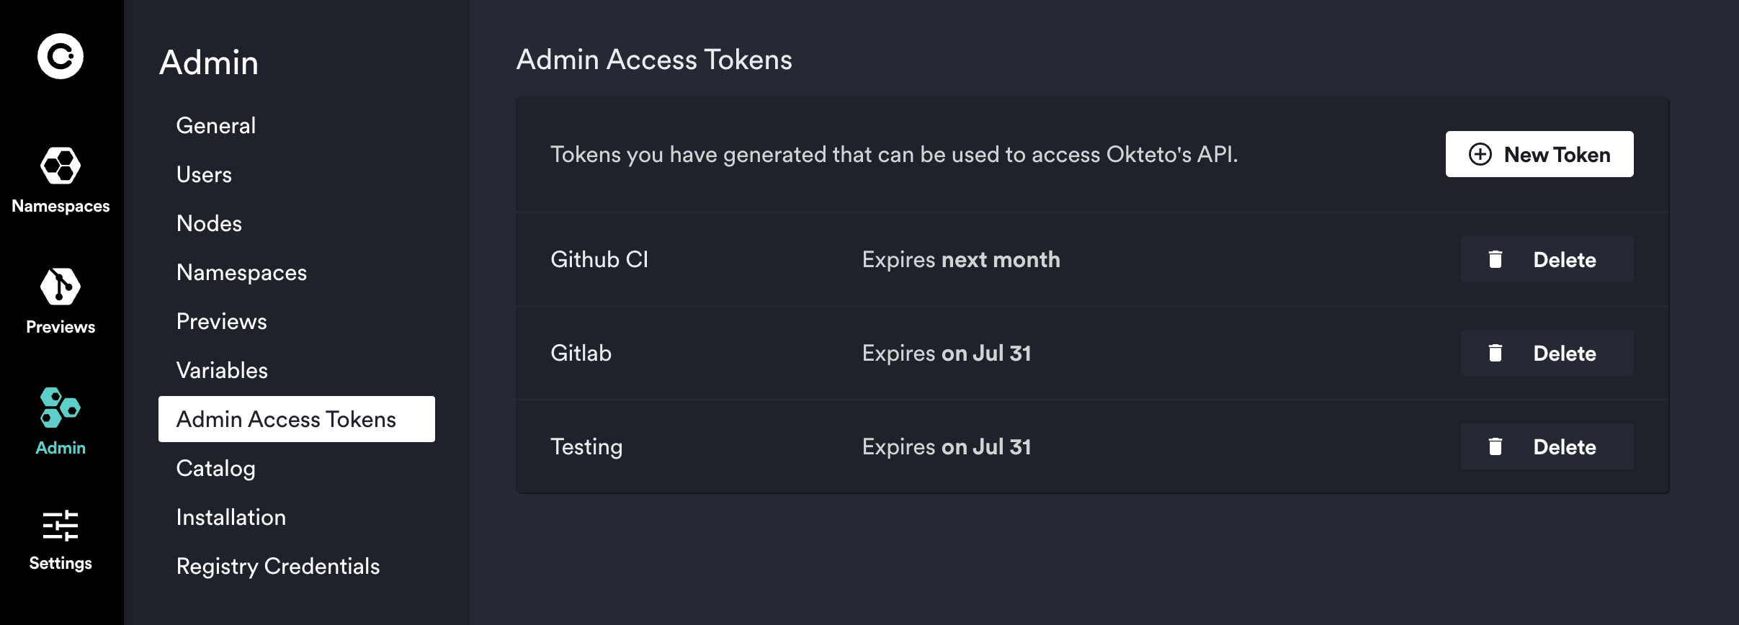Select the Github CI token row
This screenshot has width=1739, height=625.
(601, 259)
